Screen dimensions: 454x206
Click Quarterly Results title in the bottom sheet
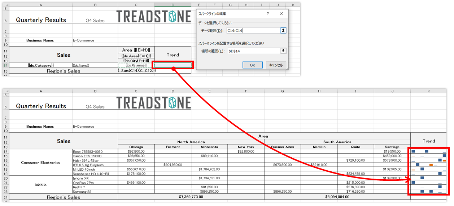(41, 106)
